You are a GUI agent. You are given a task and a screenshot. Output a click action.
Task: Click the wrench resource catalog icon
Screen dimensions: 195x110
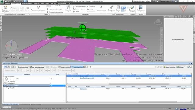click(8, 67)
